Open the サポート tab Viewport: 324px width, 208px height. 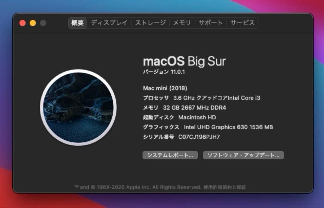(x=210, y=22)
